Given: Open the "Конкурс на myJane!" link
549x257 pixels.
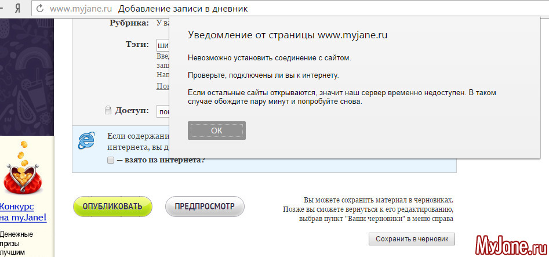Looking at the screenshot, I should point(22,212).
